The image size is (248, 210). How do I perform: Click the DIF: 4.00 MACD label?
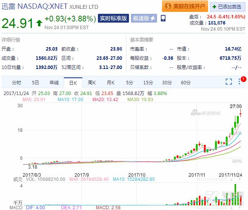[x=35, y=207]
